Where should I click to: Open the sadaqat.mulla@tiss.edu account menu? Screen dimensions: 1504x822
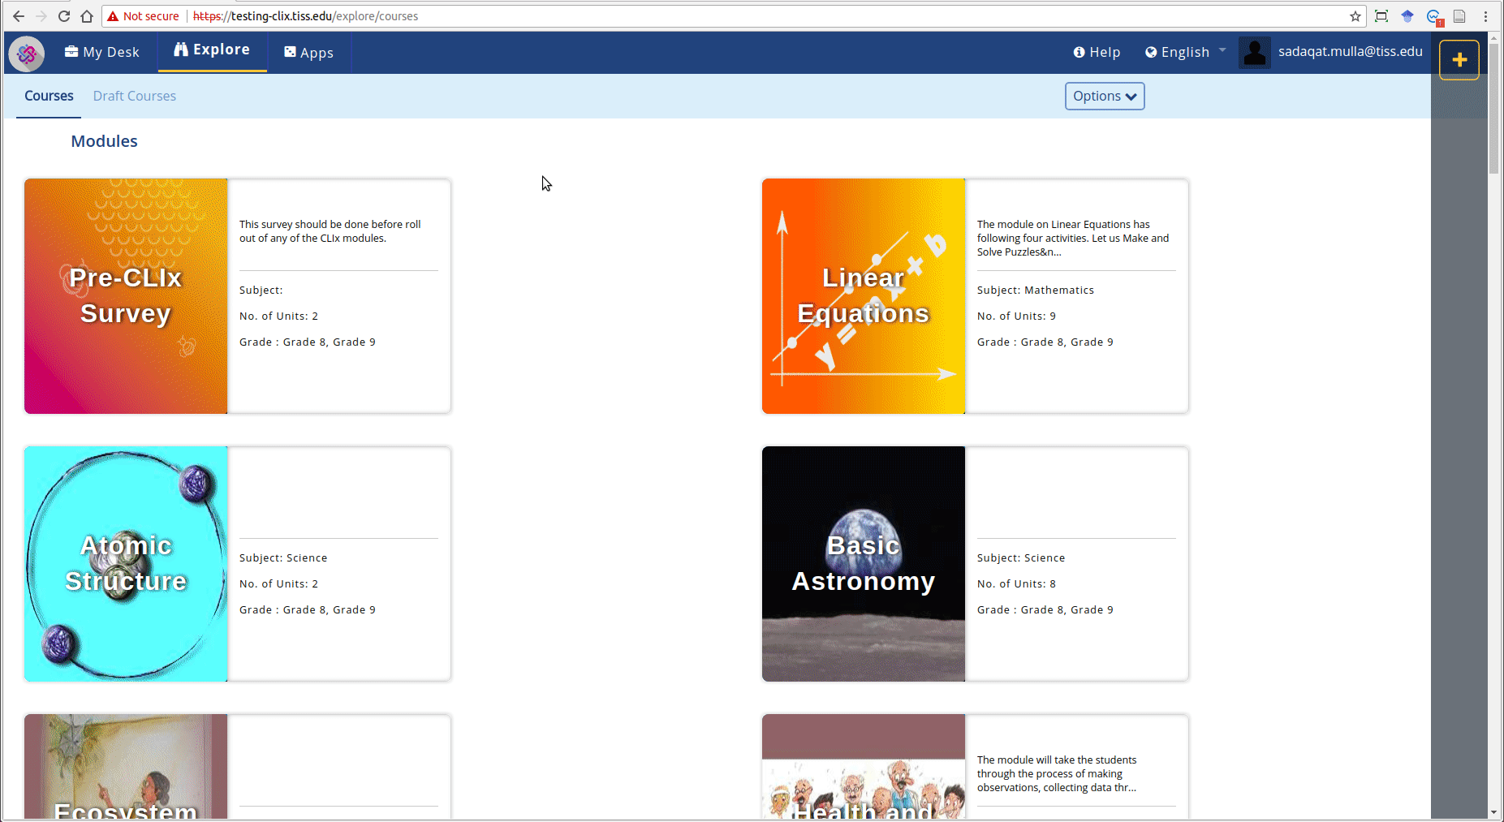click(x=1350, y=51)
